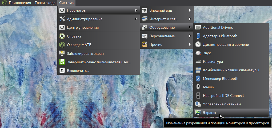Open the Интернет и сеть submenu
This screenshot has height=128, width=272.
click(167, 19)
